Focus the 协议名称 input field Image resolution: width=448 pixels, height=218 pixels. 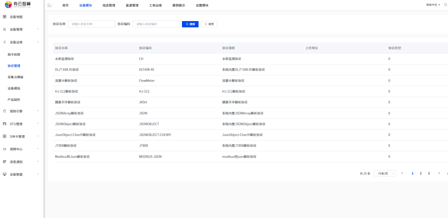(91, 24)
